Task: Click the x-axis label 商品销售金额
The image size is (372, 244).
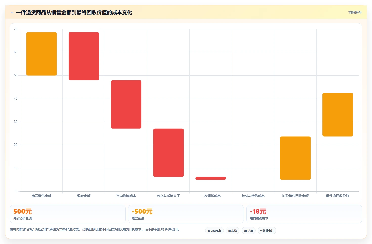Action: coord(41,196)
